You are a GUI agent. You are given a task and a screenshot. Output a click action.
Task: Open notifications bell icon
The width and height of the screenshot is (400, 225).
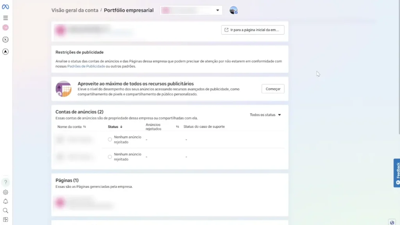point(5,201)
